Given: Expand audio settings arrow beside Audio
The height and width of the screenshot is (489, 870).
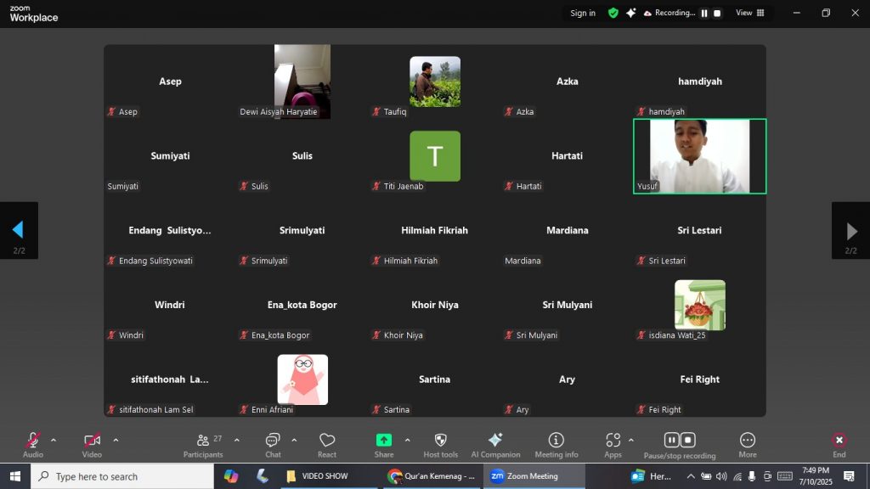Looking at the screenshot, I should [x=54, y=440].
